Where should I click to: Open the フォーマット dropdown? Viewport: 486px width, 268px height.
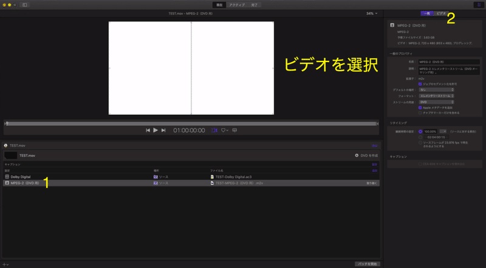click(x=436, y=96)
